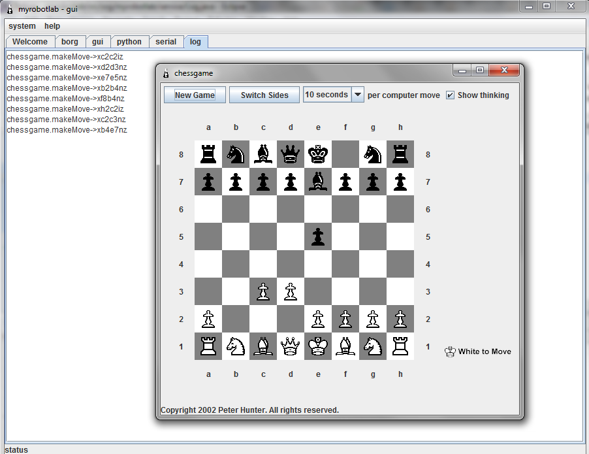Select the white rook on h1
The width and height of the screenshot is (589, 454).
click(400, 346)
